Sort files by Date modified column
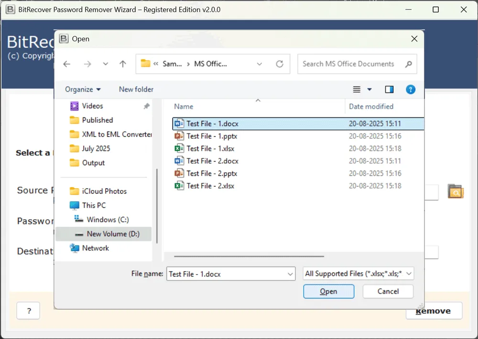The image size is (478, 339). click(371, 106)
